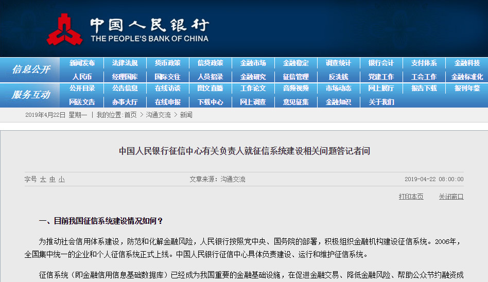This screenshot has width=488, height=282.
Task: Set font size to 小
Action: (x=62, y=179)
